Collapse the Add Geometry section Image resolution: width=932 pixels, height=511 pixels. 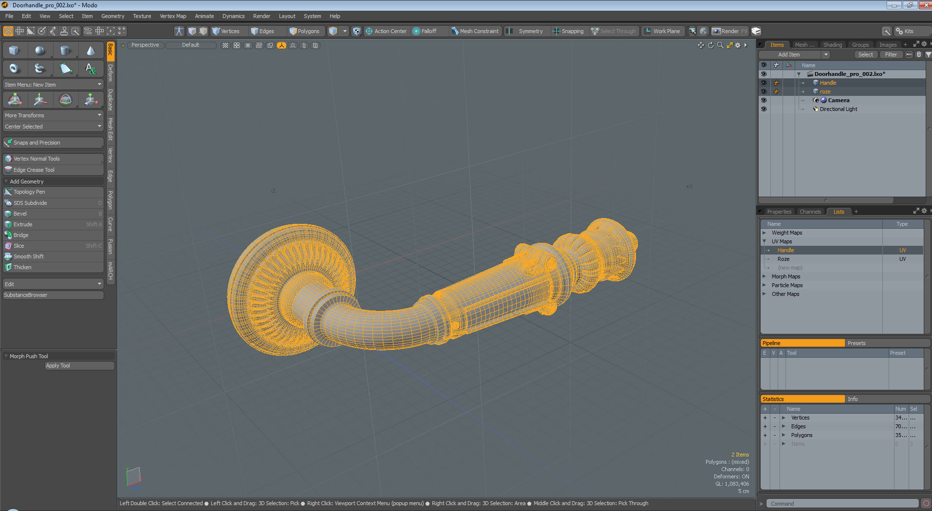[6, 182]
